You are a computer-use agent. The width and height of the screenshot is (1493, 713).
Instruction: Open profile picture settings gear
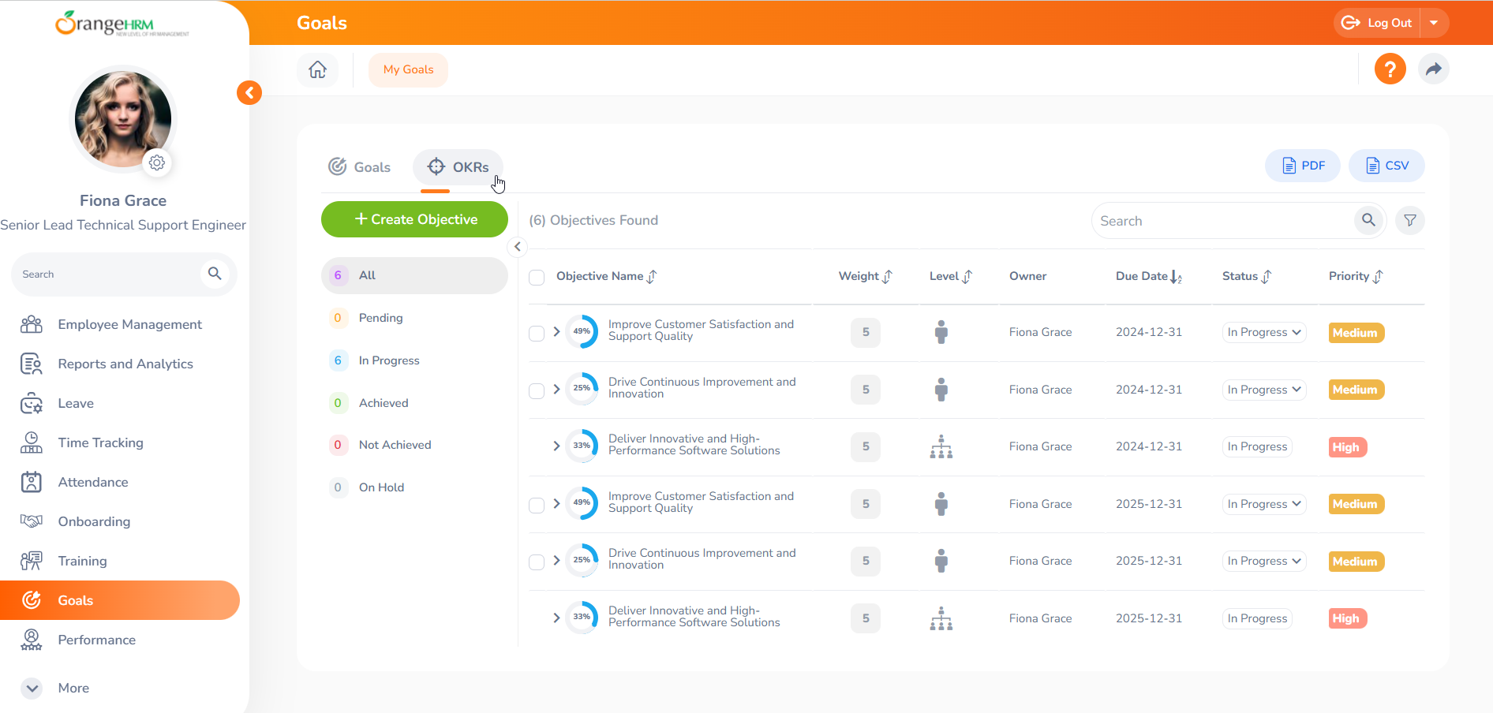pos(157,162)
